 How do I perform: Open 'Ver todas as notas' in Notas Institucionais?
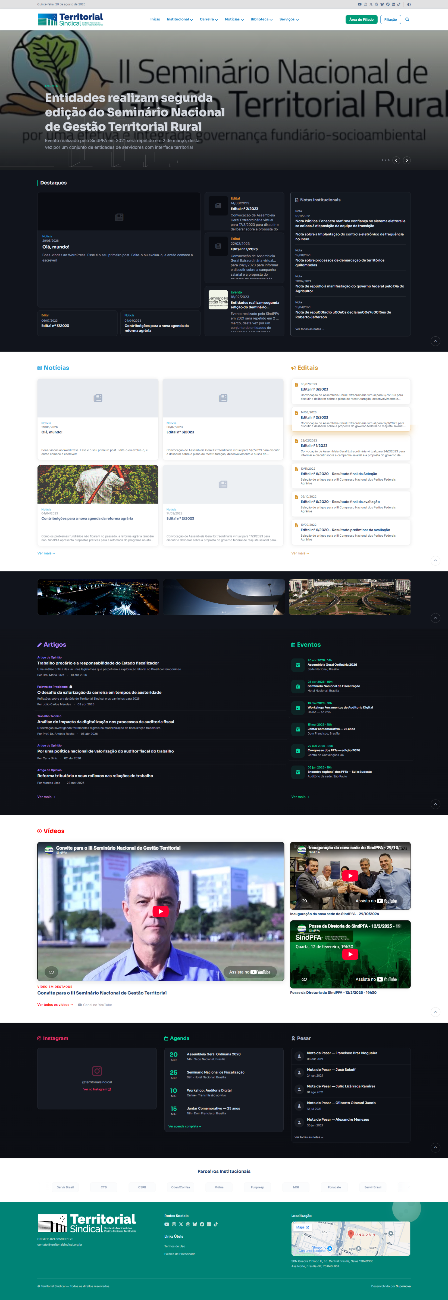[310, 329]
